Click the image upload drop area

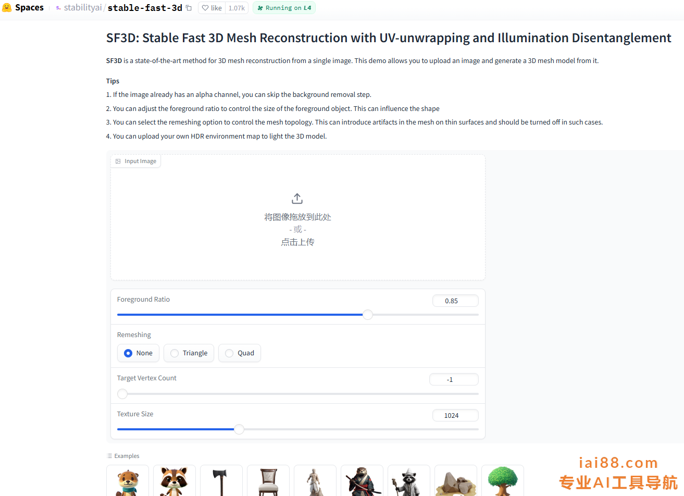(x=298, y=218)
